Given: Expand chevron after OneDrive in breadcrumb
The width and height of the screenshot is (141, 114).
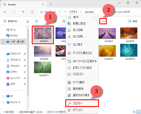Looking at the screenshot, I should [60, 12].
